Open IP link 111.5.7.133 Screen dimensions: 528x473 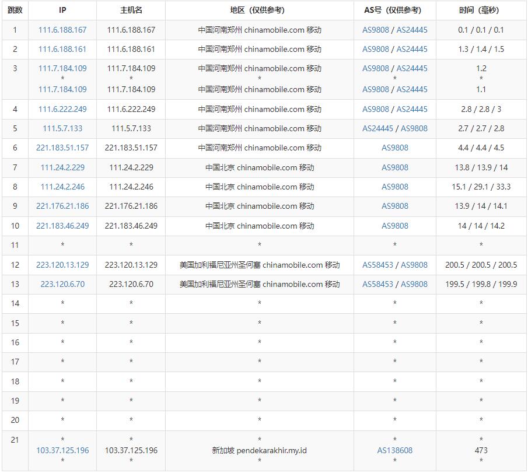(62, 128)
